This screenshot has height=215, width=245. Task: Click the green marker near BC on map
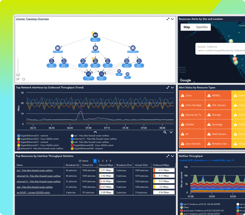[x=231, y=41]
